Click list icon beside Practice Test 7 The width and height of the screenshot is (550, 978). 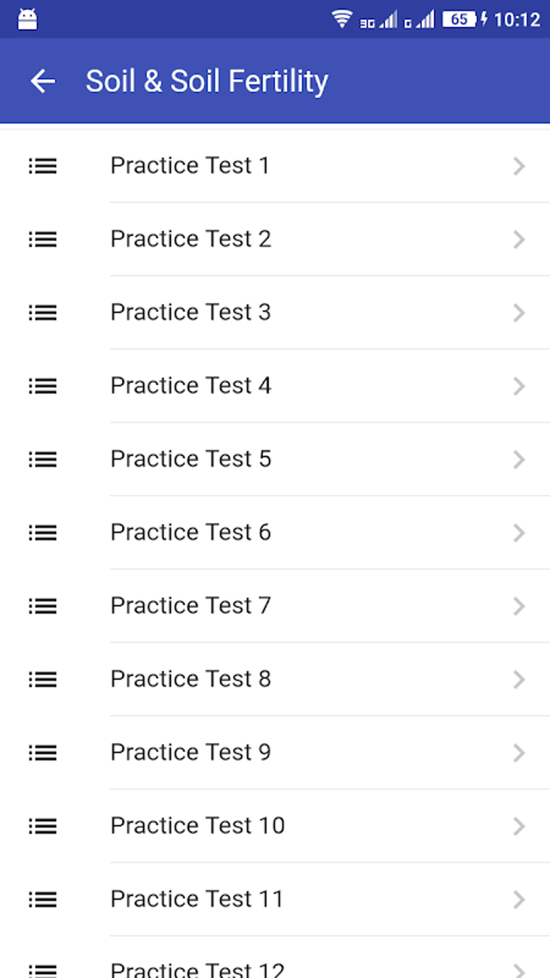pos(43,606)
